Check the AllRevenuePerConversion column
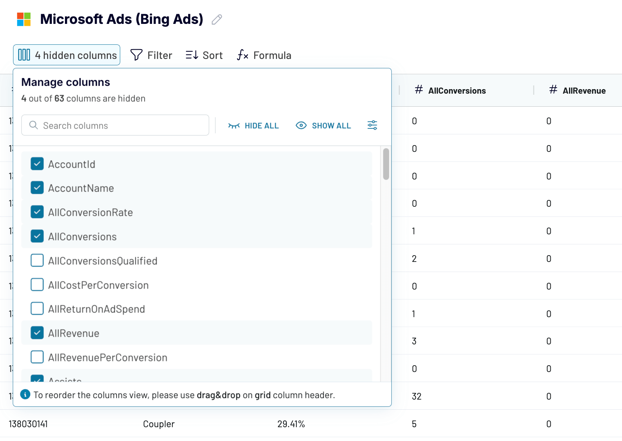The image size is (622, 441). click(x=37, y=357)
